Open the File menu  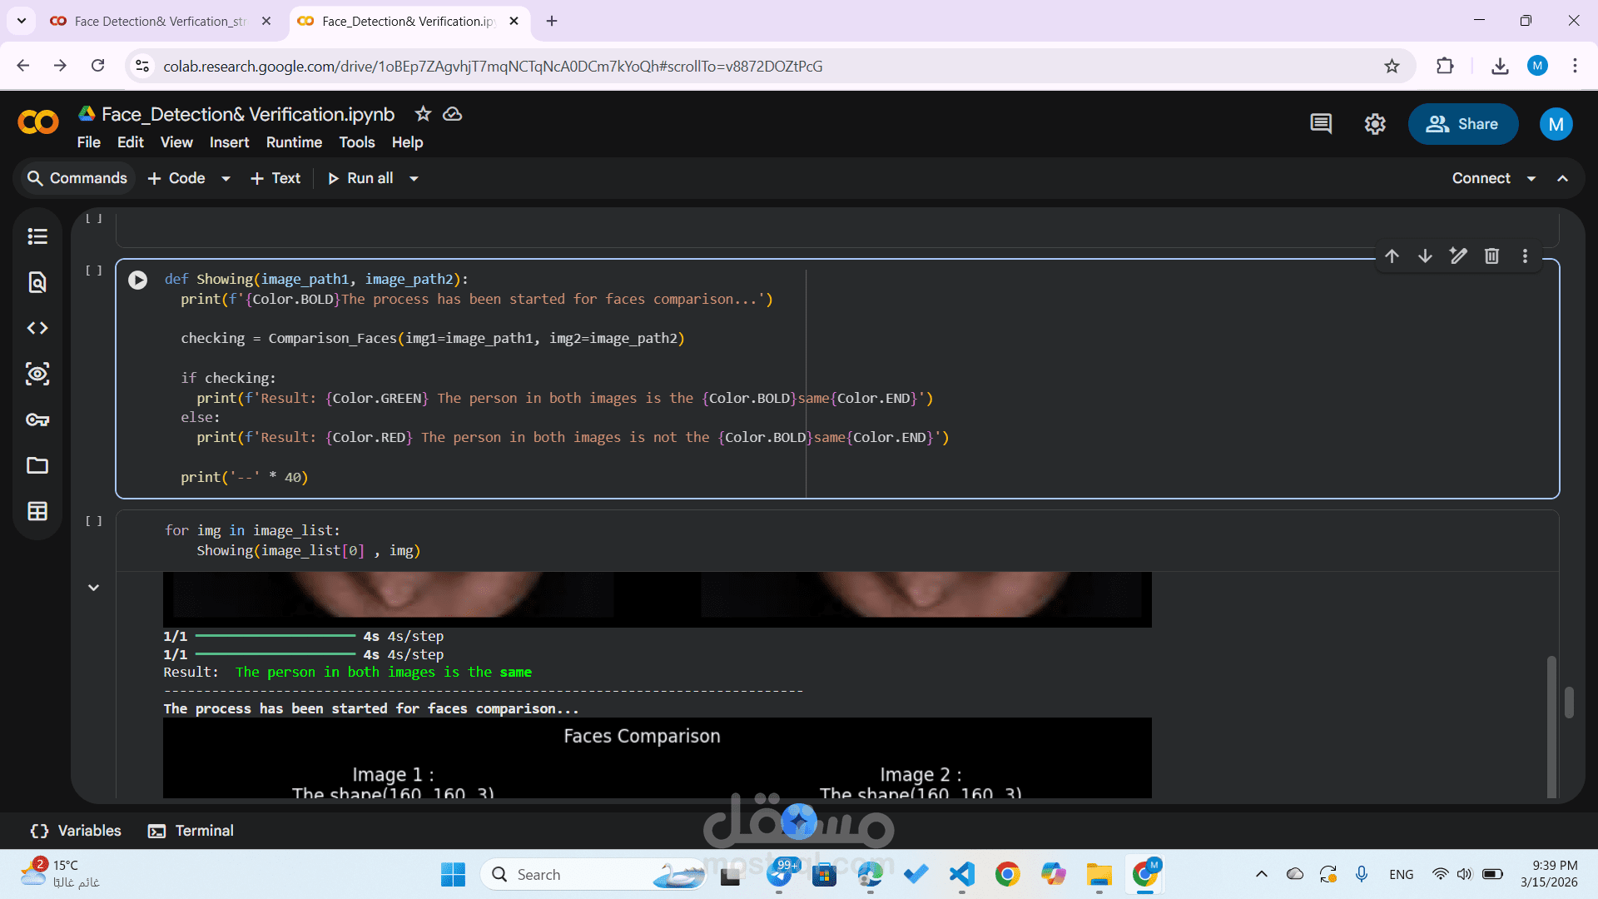point(88,142)
